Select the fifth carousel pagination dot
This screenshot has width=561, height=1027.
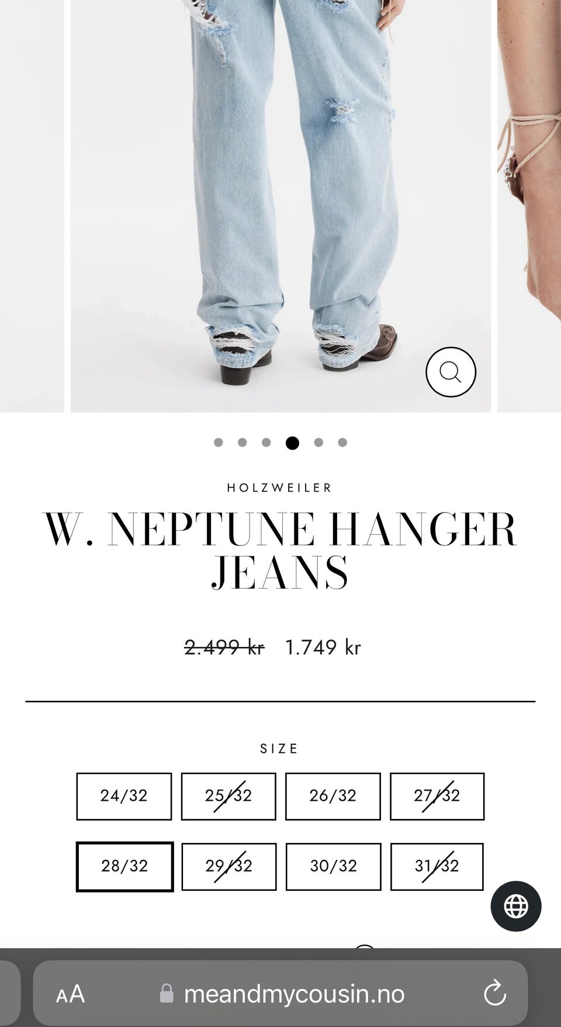point(318,442)
